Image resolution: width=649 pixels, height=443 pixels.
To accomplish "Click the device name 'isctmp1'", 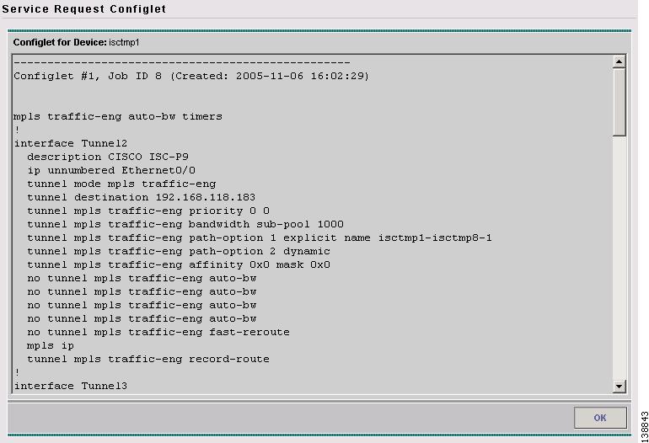I will tap(124, 43).
